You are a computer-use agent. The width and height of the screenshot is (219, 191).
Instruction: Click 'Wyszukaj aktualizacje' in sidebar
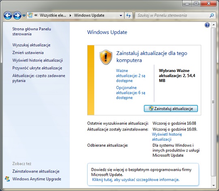(31, 45)
